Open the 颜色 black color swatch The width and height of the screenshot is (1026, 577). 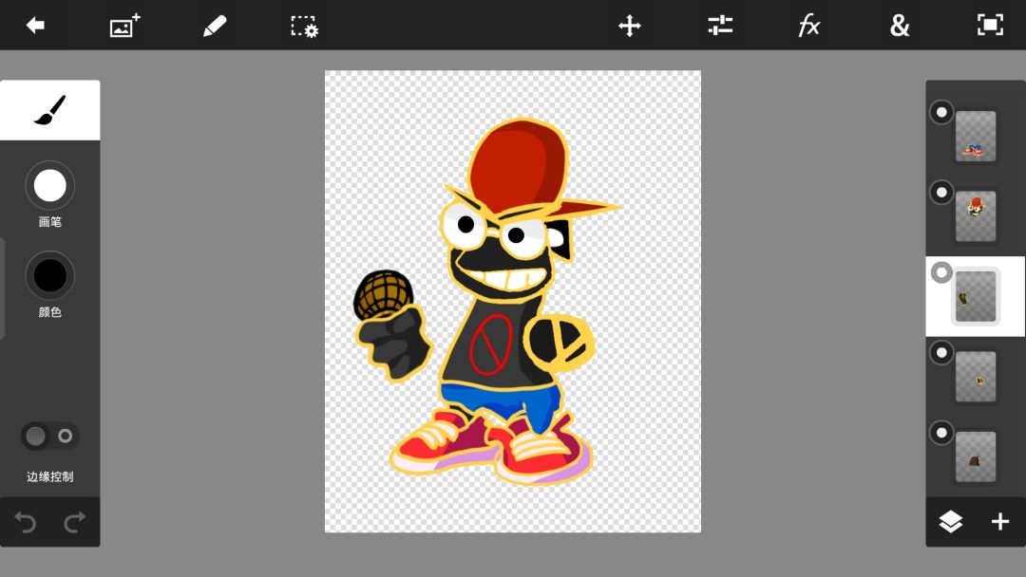(49, 276)
